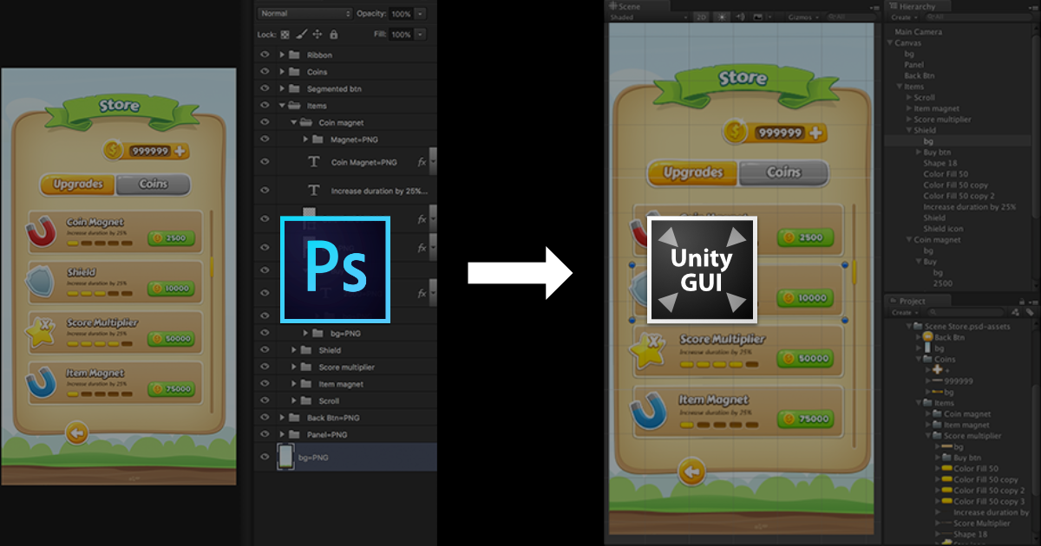Enable Lock transparent pixels in Layers panel
This screenshot has height=546, width=1041.
pos(285,34)
